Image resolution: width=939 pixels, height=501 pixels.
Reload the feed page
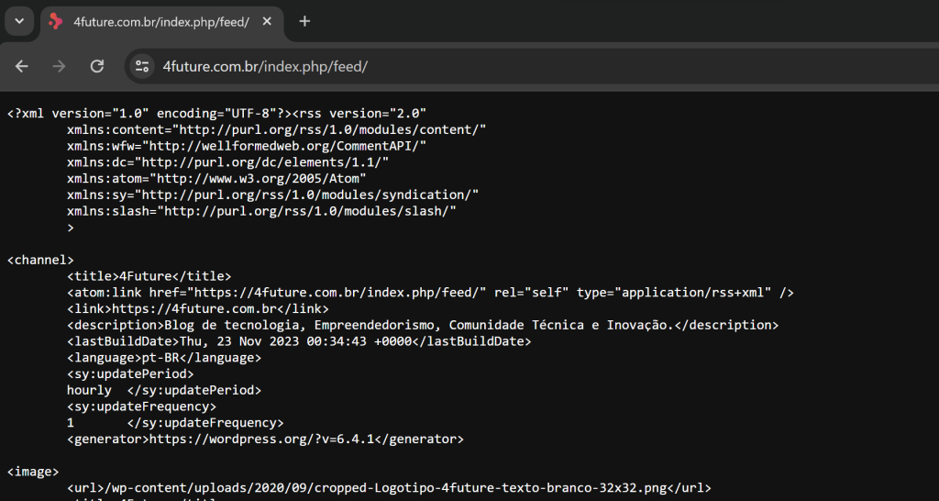point(97,66)
